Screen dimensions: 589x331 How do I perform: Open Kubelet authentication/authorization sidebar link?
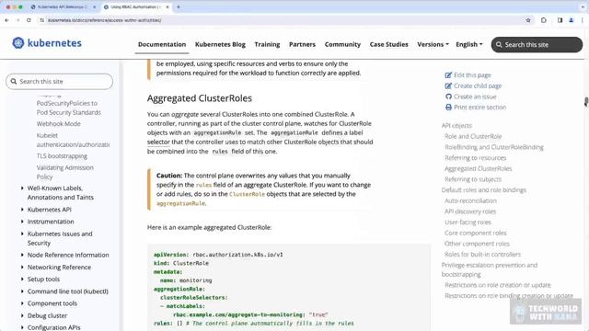(x=73, y=140)
